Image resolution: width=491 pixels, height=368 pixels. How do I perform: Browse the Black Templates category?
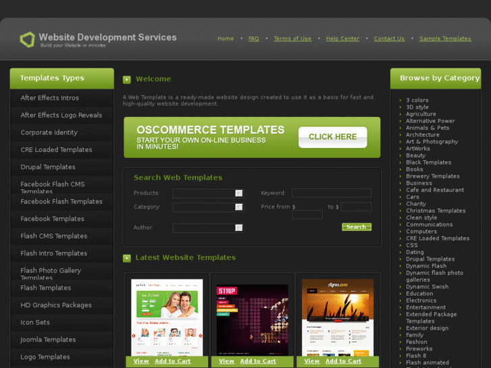click(429, 162)
